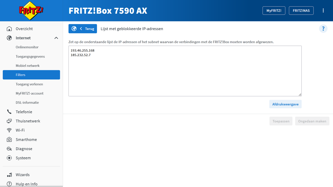Click the Systeem icon
The height and width of the screenshot is (187, 333).
[9, 158]
